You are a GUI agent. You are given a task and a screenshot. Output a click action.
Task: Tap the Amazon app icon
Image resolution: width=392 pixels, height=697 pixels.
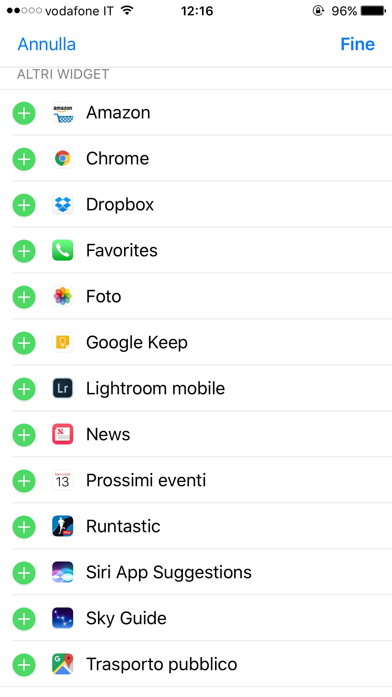[x=63, y=113]
